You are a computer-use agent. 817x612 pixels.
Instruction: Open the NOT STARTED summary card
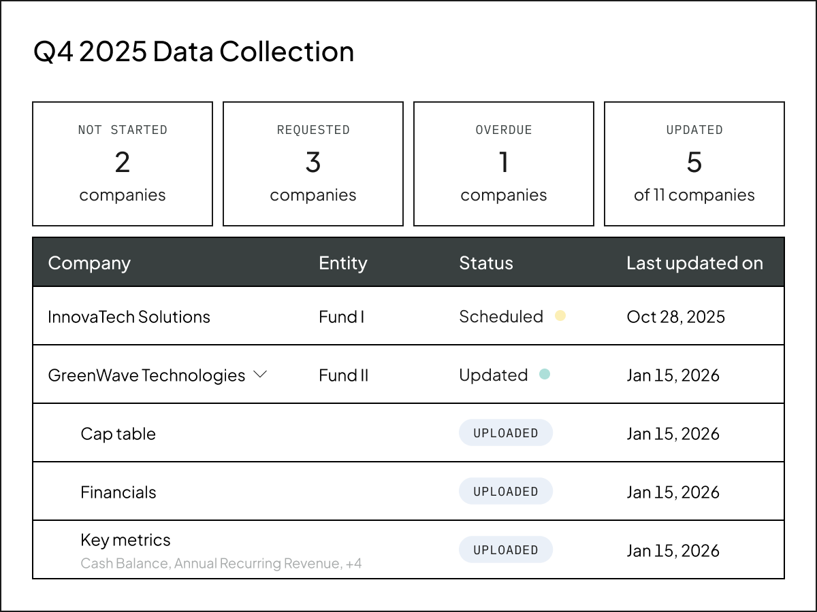point(123,163)
